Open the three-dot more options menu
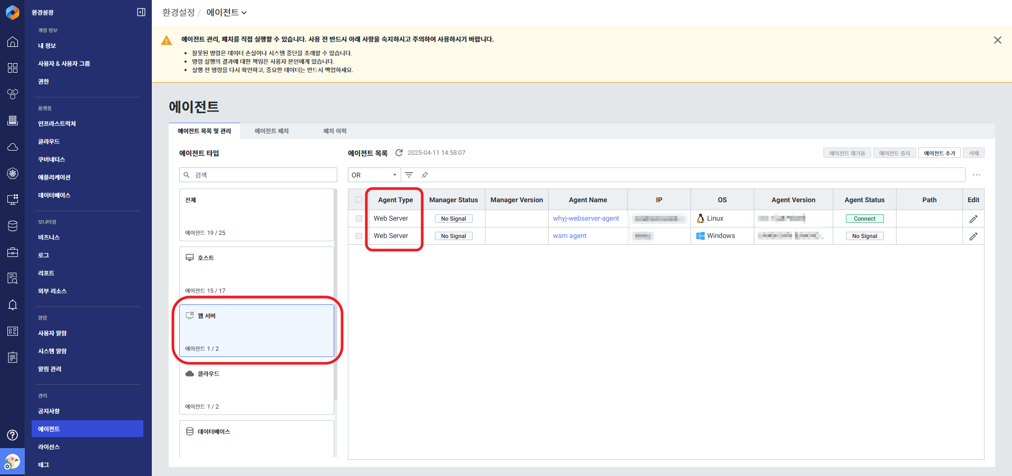 977,175
